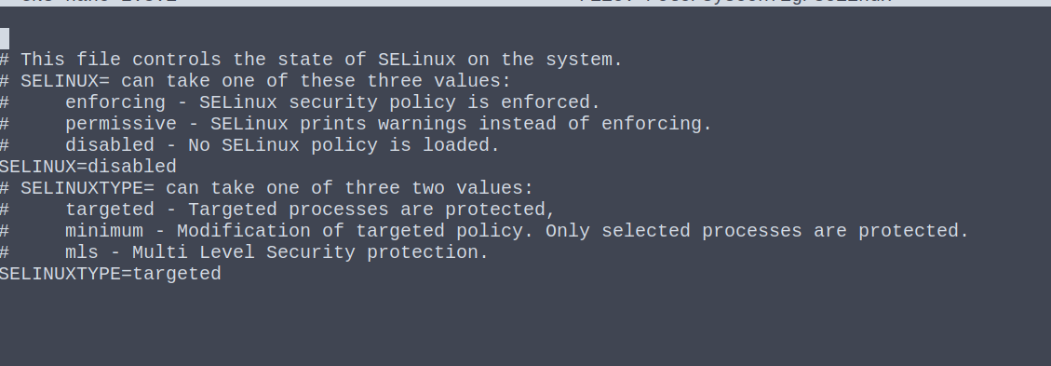This screenshot has height=366, width=1051.
Task: Place cursor on the SELINUX=disabled line
Action: pos(88,167)
